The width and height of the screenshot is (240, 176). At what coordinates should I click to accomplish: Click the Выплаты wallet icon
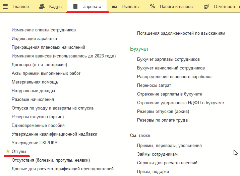point(114,6)
